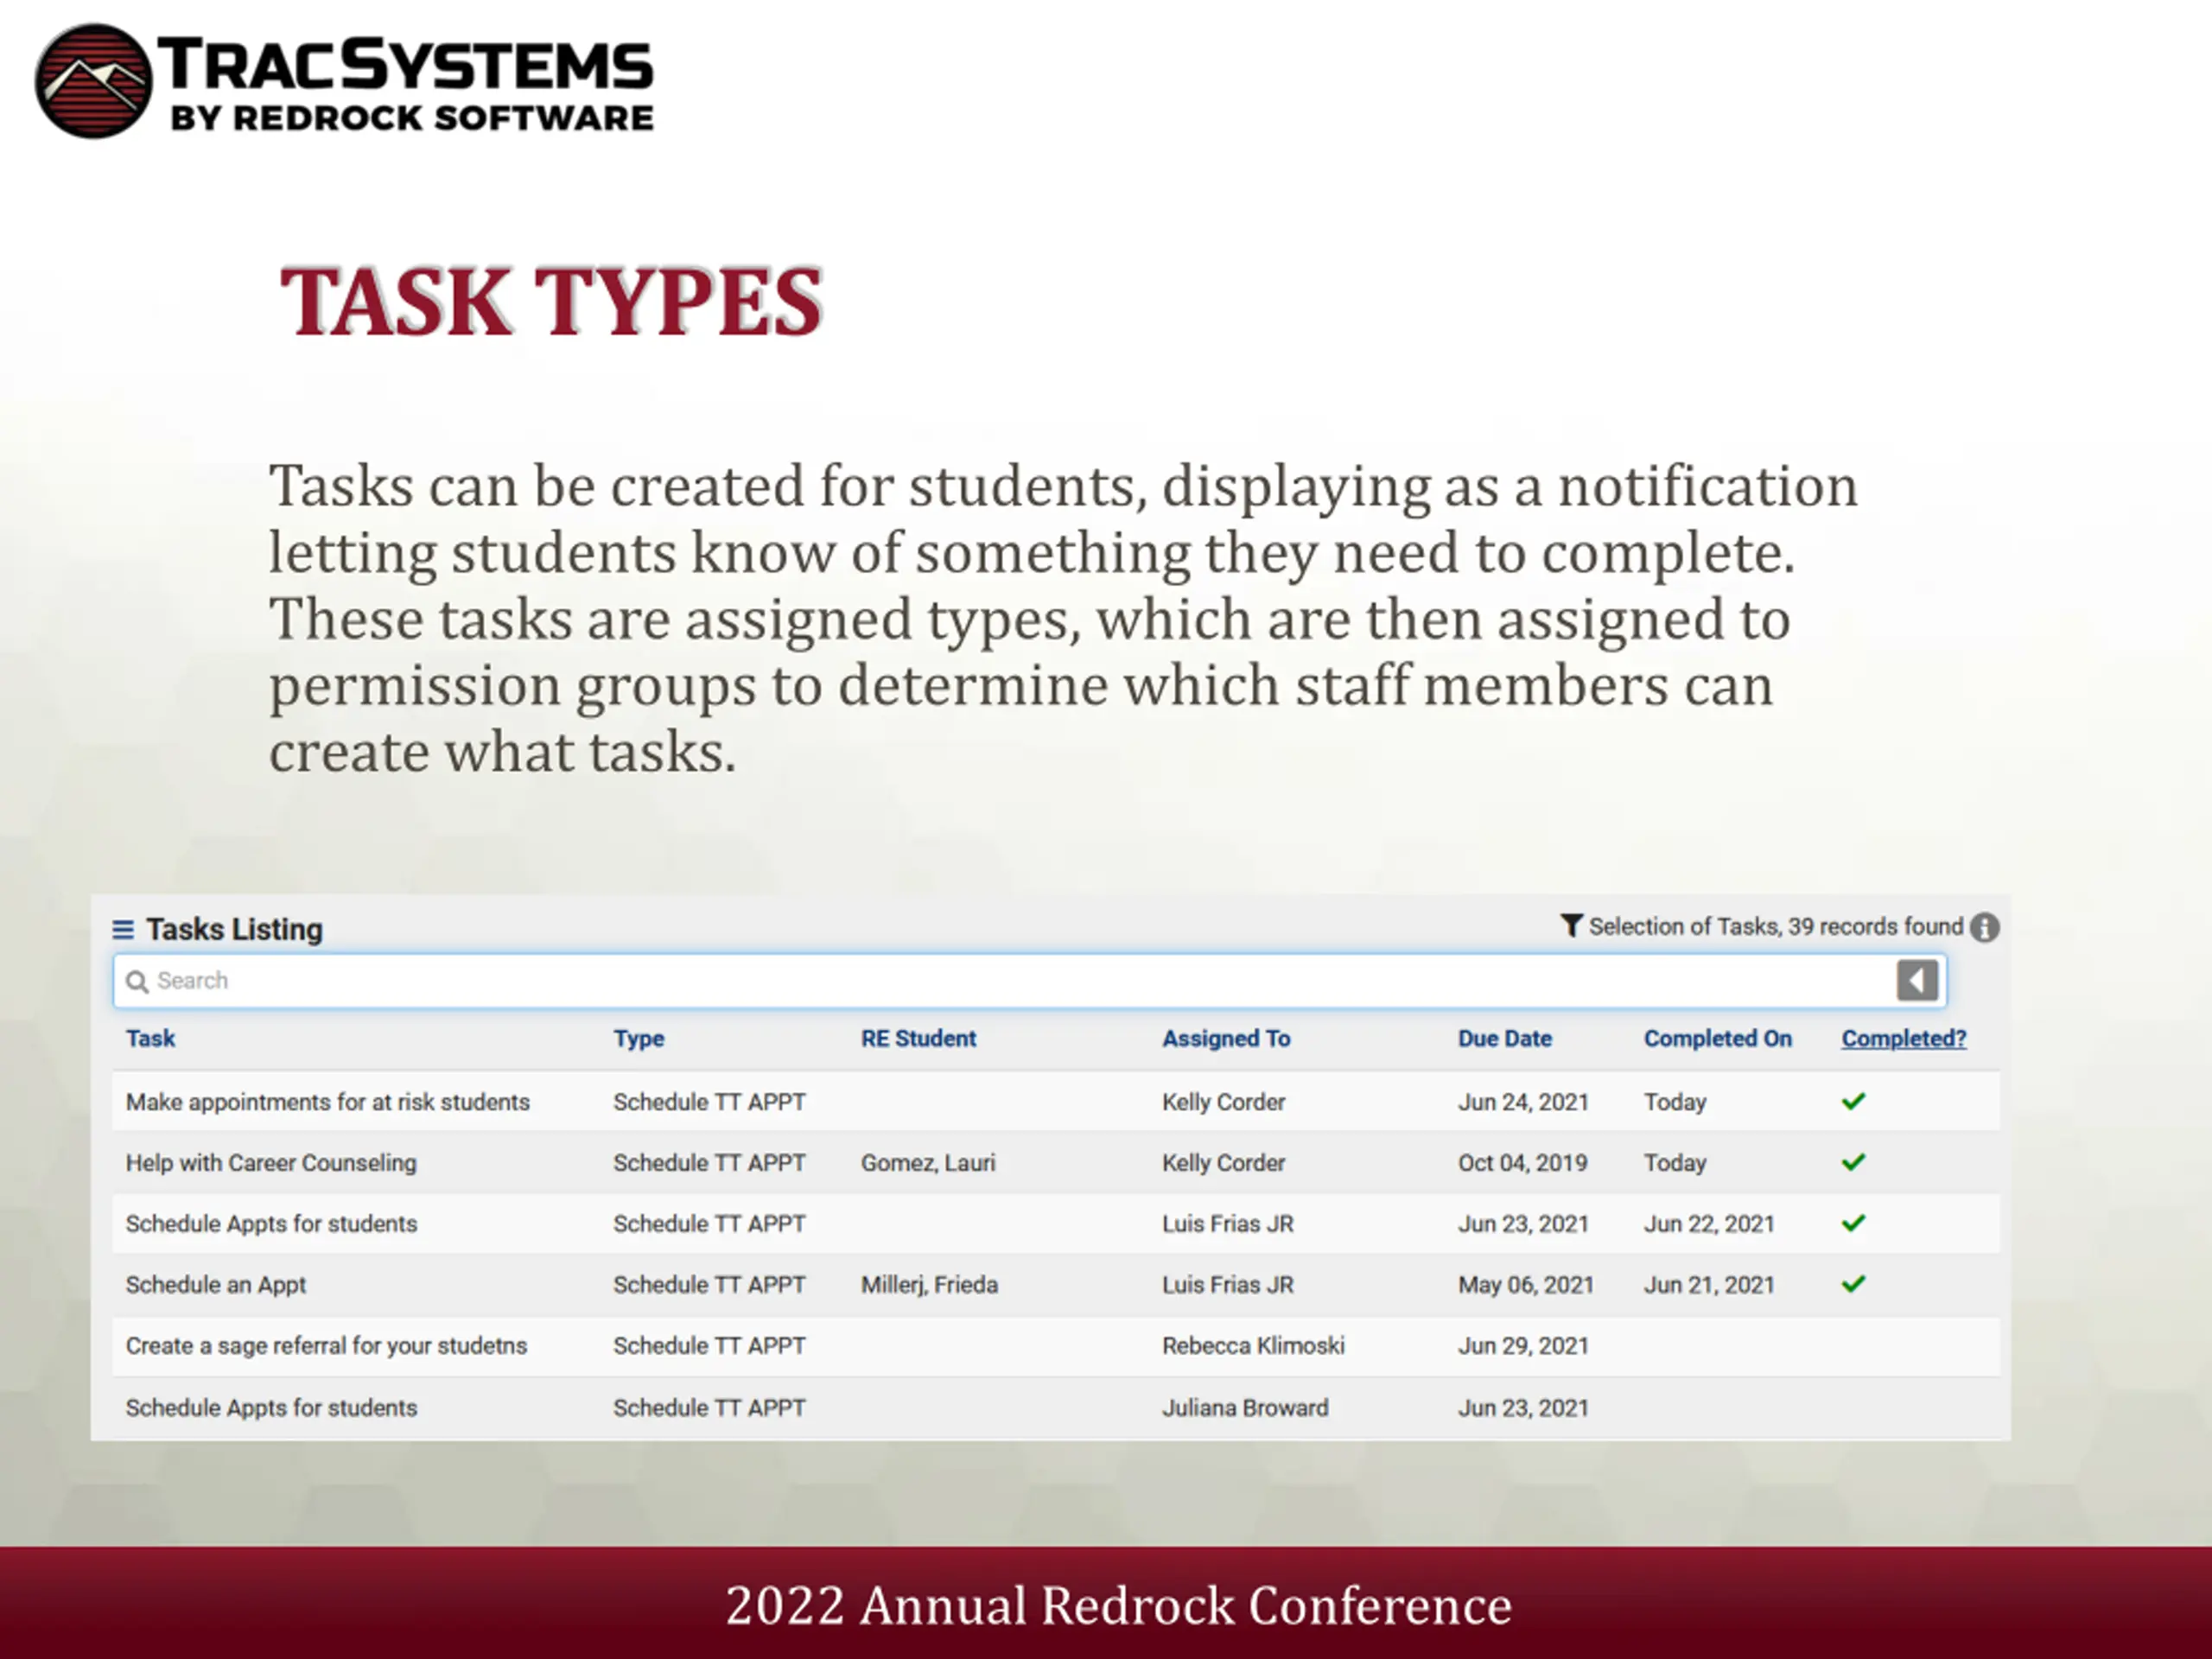Toggle checkmark for Luis Frias Jun 23 task

coord(1853,1224)
